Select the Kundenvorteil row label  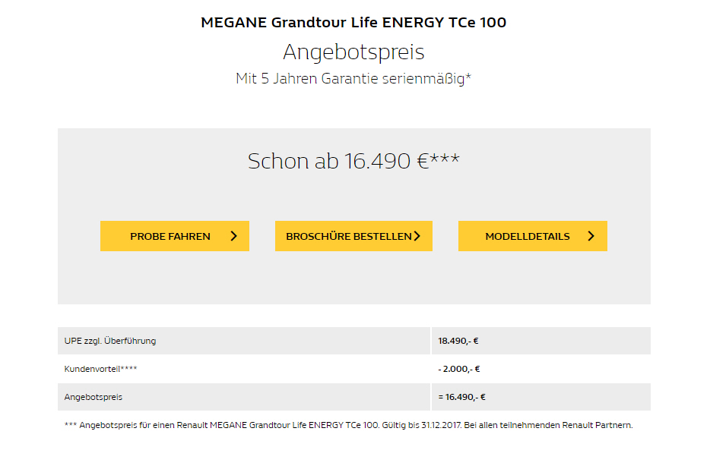tap(100, 369)
